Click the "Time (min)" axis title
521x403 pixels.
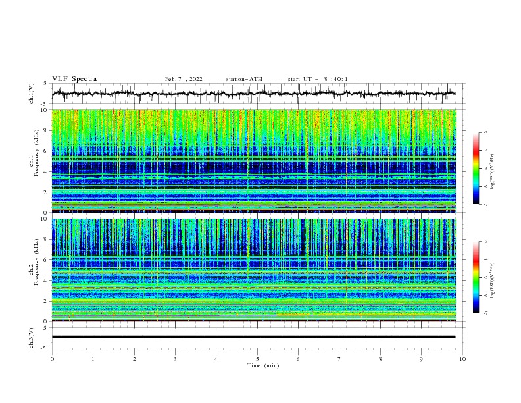click(263, 365)
